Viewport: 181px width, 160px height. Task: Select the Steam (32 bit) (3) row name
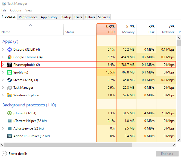pyautogui.click(x=26, y=80)
